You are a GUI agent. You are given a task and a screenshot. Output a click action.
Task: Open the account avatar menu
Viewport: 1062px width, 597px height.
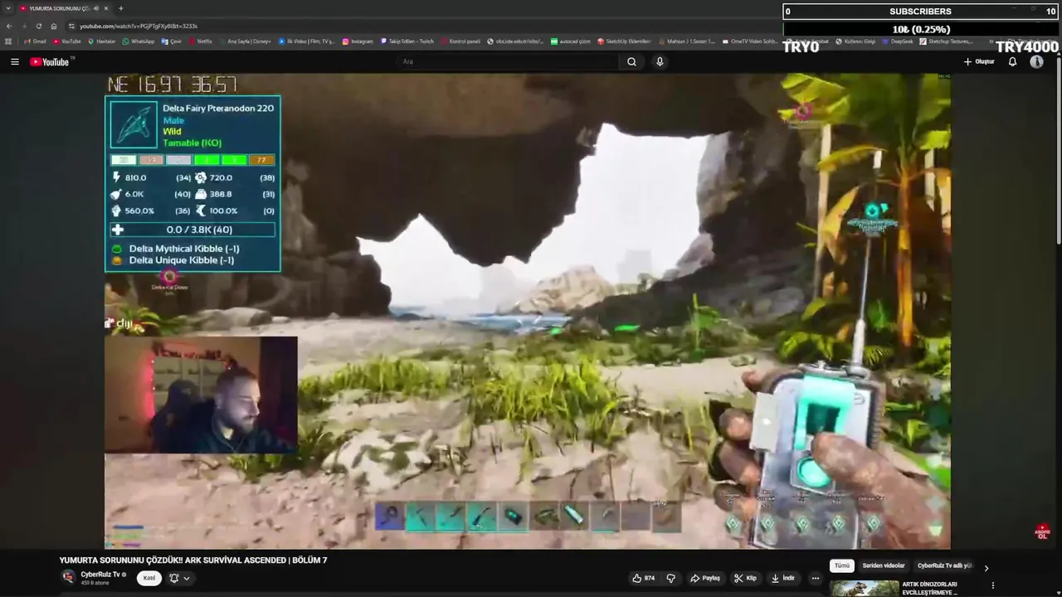click(1036, 61)
